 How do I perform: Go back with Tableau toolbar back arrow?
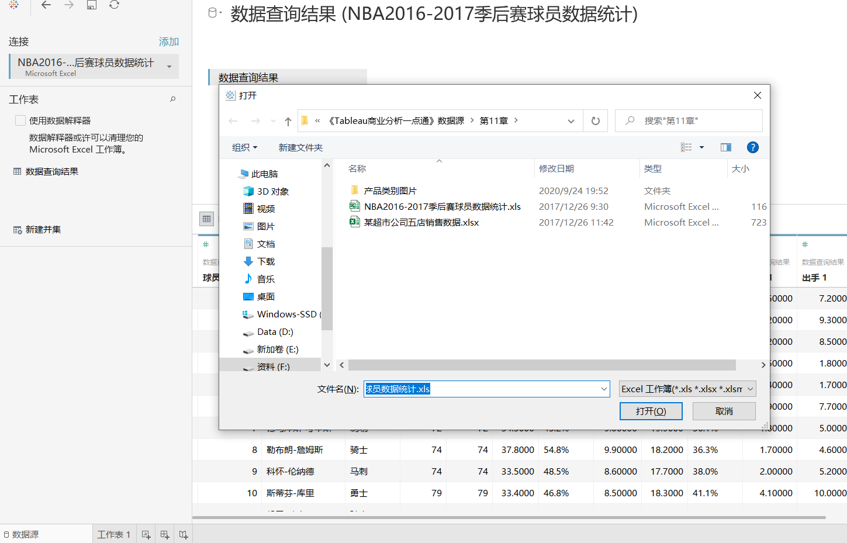(x=46, y=5)
